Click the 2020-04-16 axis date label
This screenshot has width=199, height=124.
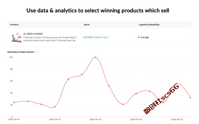click(x=95, y=119)
